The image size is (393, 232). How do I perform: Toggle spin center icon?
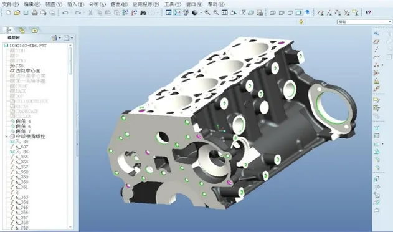click(x=178, y=12)
